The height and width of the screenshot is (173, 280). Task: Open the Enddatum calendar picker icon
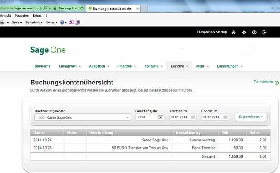(225, 117)
